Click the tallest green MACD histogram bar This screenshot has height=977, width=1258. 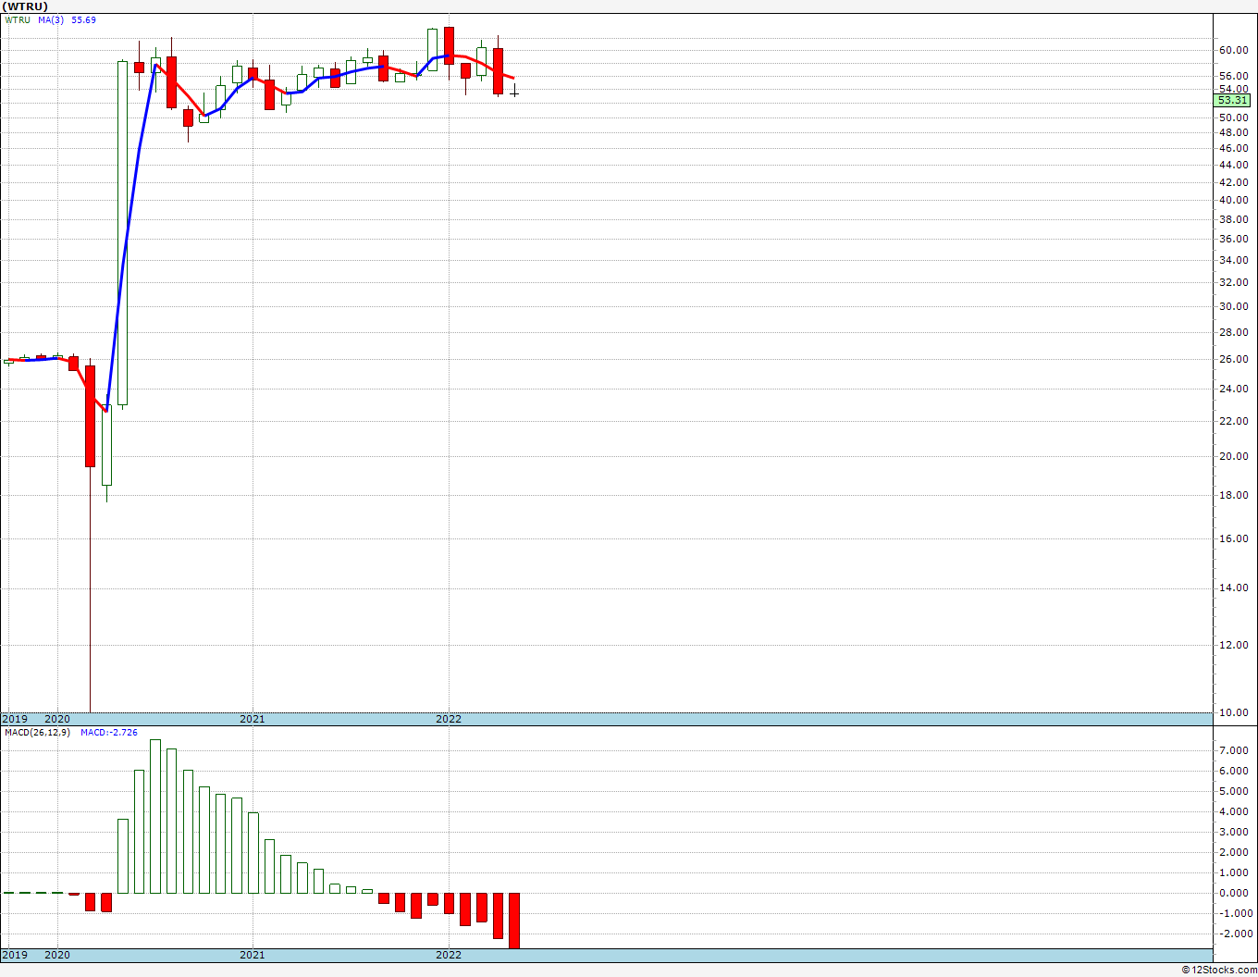point(155,816)
